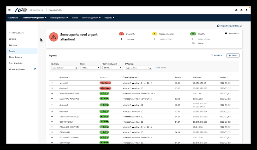Click the Agent Health info icon

(226, 33)
